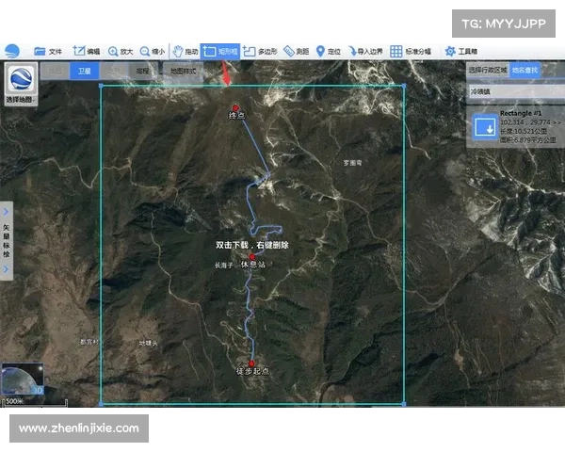Click the selection rectangle's top-left corner handle
Viewport: 565px width, 452px height.
(101, 86)
